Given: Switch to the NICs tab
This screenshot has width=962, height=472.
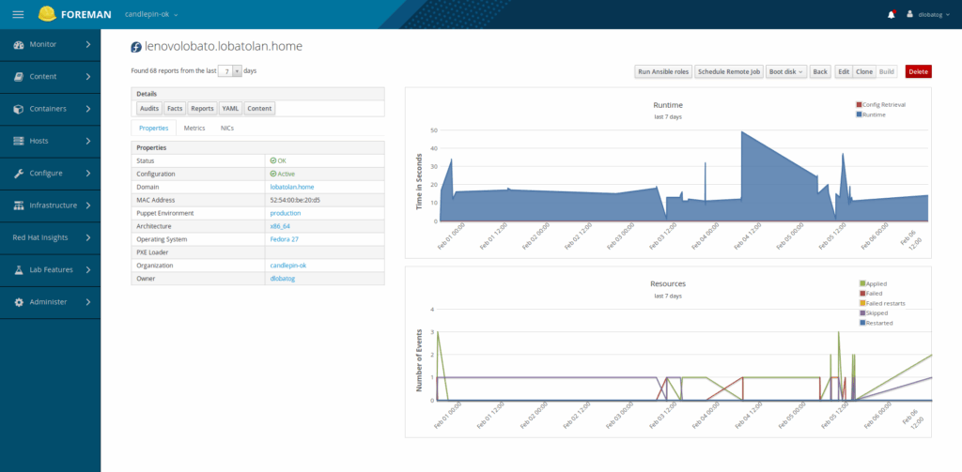Looking at the screenshot, I should (227, 128).
